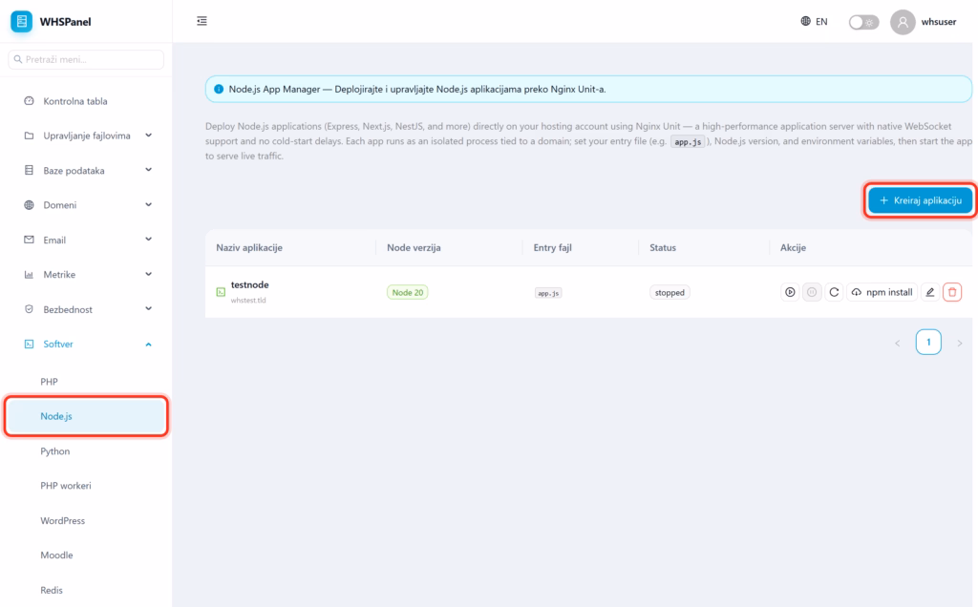Start the testnode app with play icon
The height and width of the screenshot is (607, 978).
[x=790, y=292]
